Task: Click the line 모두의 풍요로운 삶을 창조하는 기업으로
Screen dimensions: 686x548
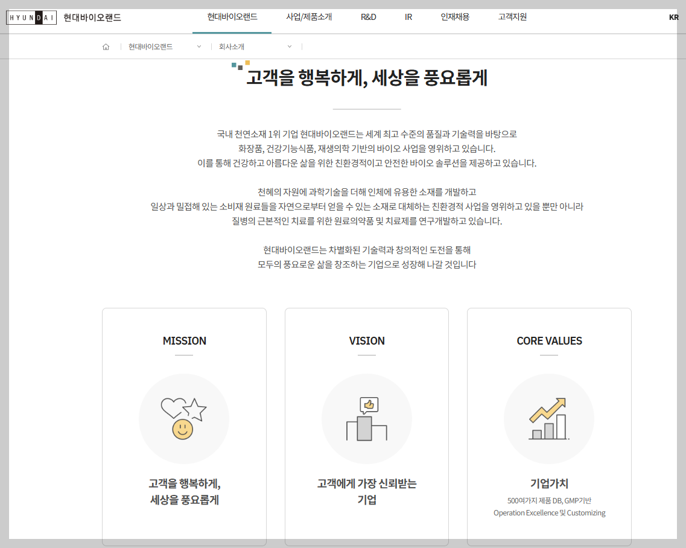Action: coord(367,264)
